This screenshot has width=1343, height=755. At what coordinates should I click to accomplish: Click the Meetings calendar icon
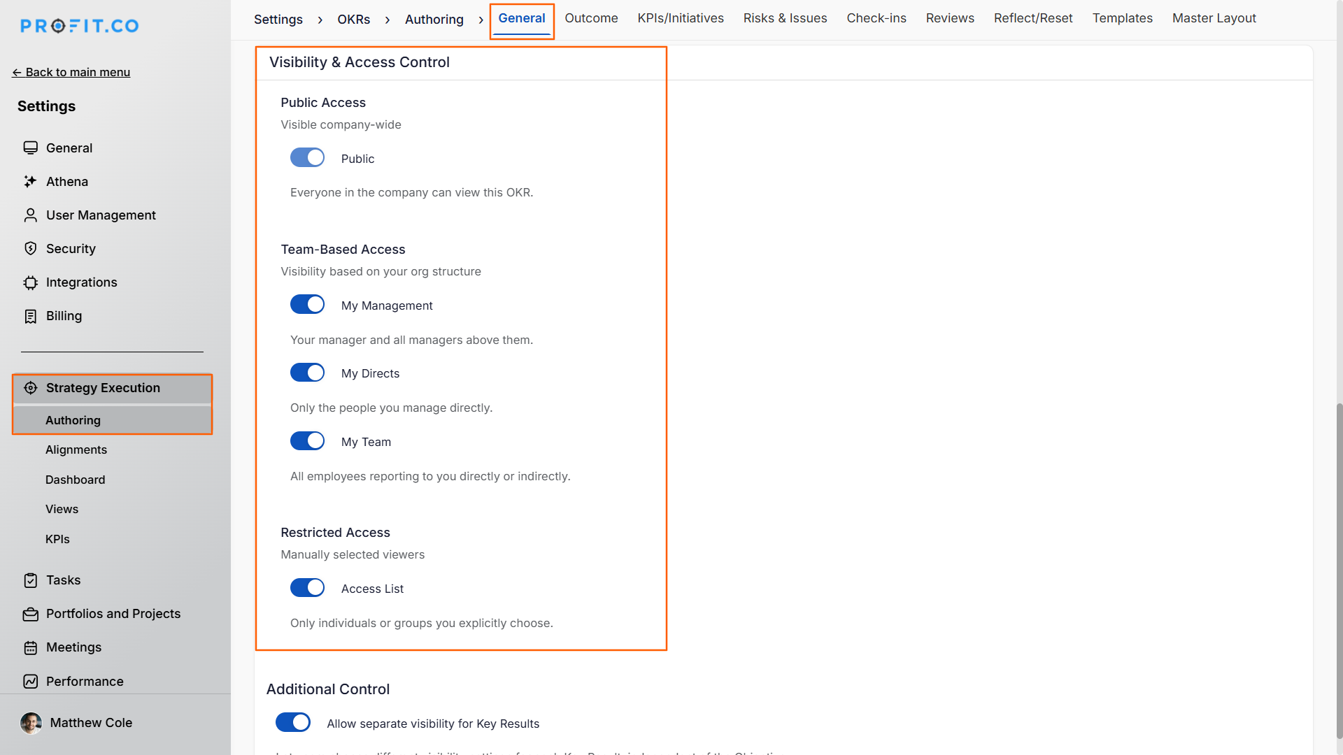[x=30, y=647]
